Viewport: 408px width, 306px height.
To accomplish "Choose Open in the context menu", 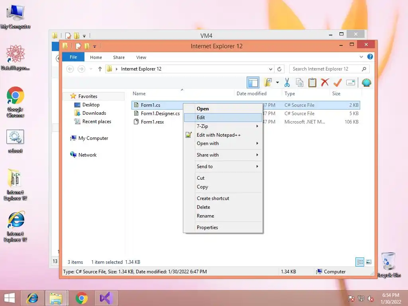I will [223, 109].
